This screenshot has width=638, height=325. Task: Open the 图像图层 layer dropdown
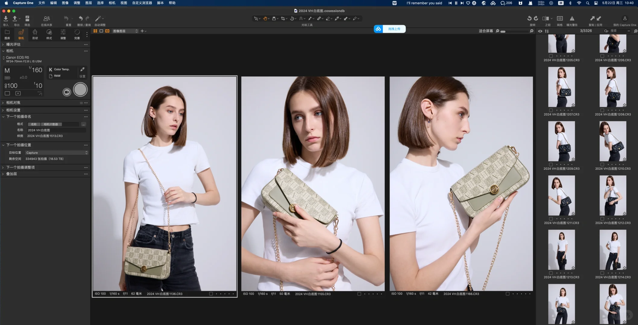(125, 31)
